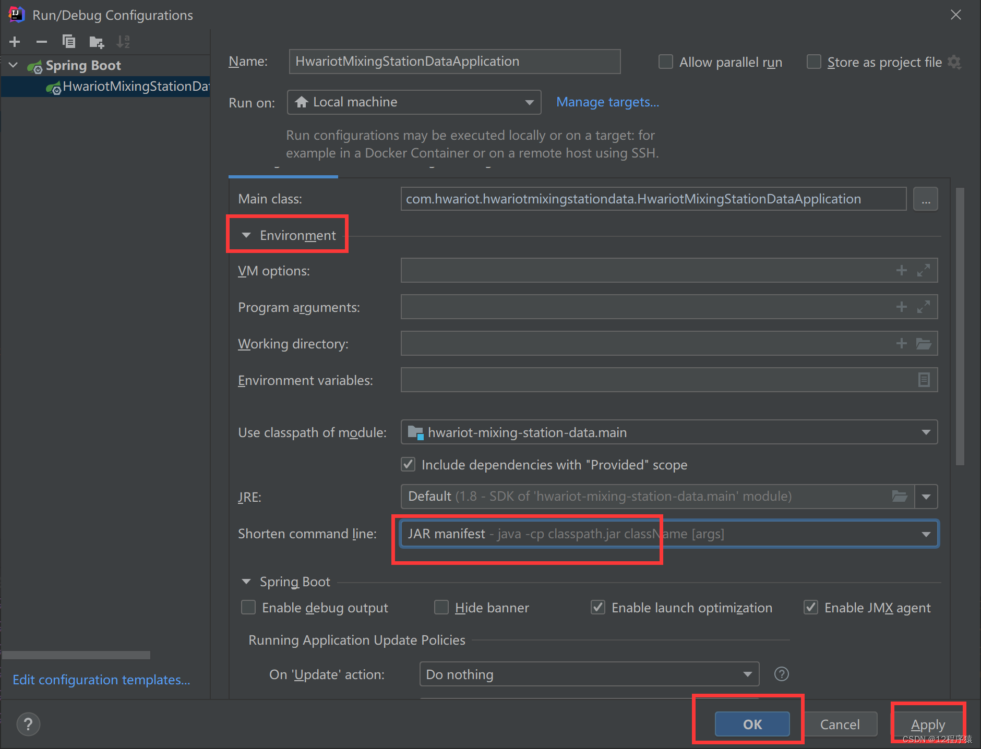981x749 pixels.
Task: Open On 'Update' action dropdown
Action: click(589, 674)
